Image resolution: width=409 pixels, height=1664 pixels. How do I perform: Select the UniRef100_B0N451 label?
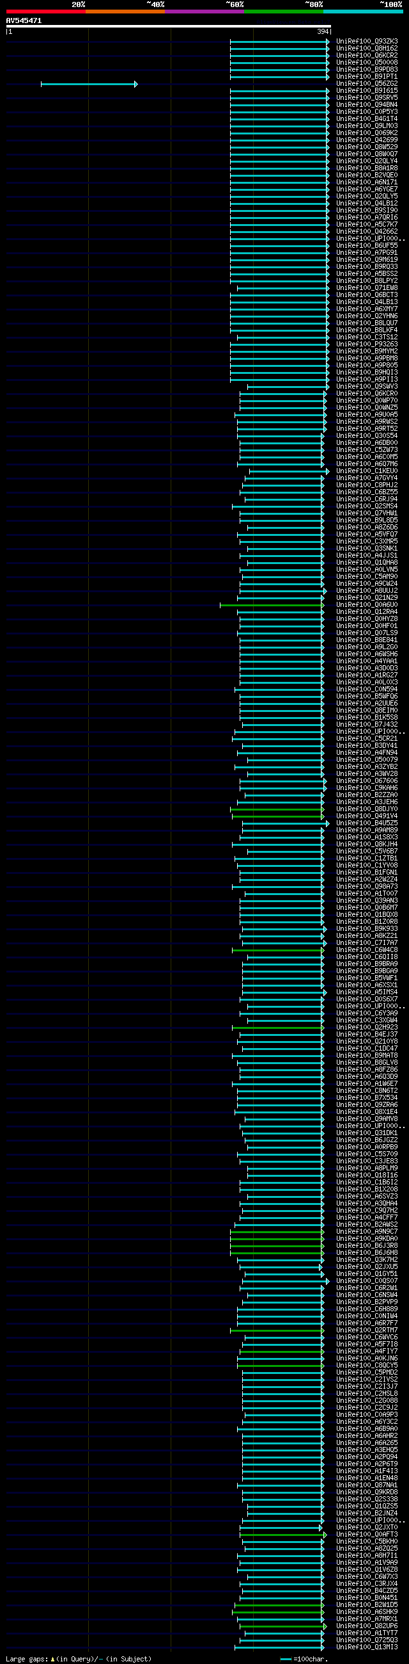point(367,1599)
